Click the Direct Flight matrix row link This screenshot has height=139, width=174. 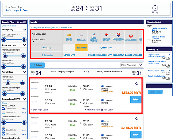tap(47, 48)
